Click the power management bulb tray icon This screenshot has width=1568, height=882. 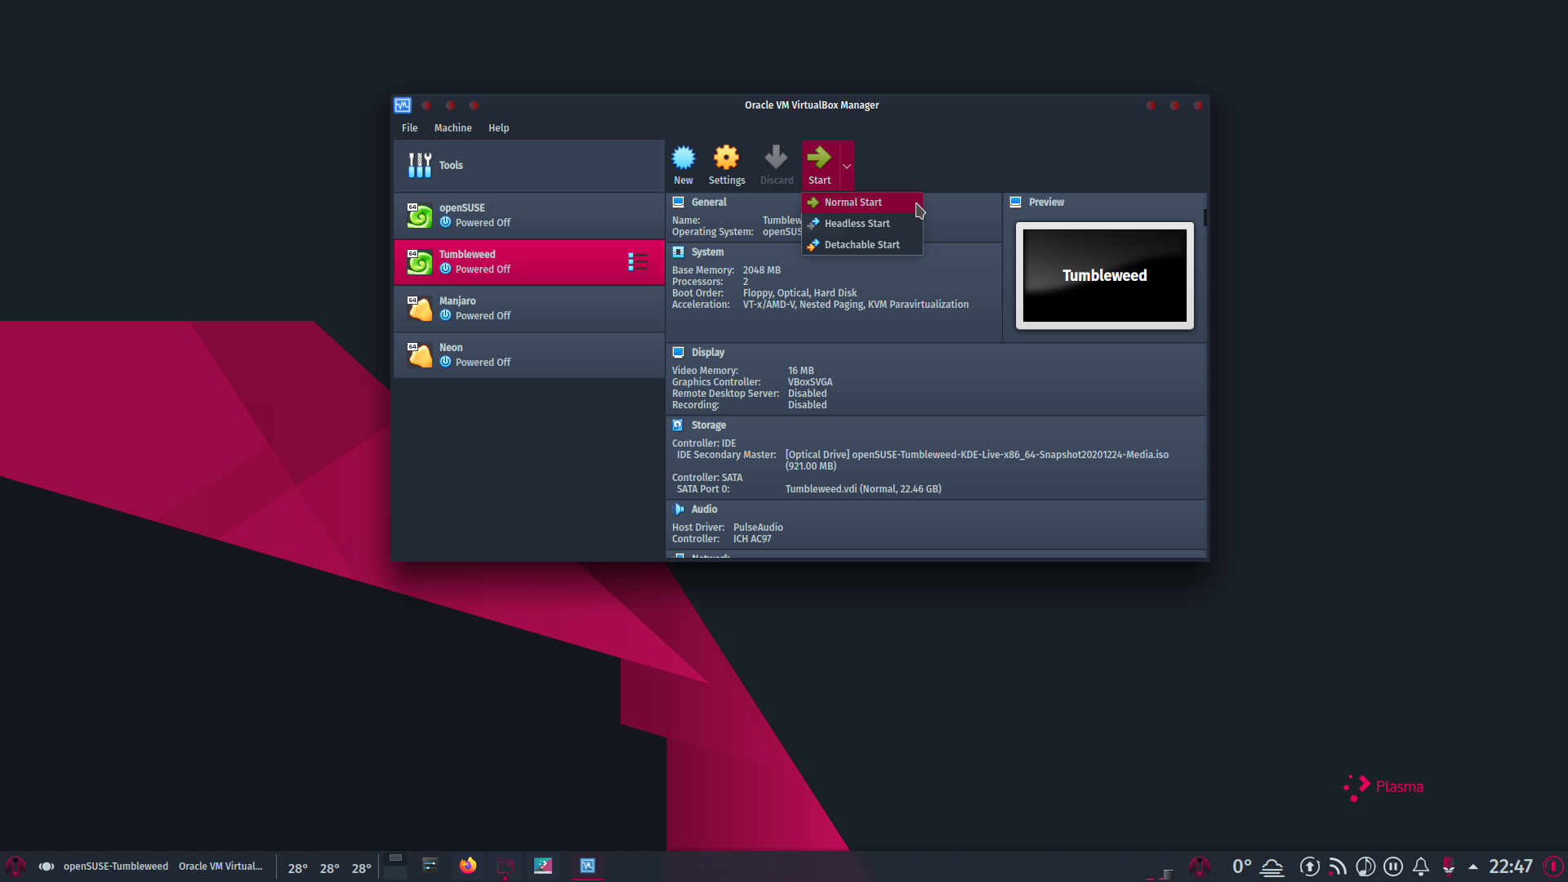pos(1449,866)
